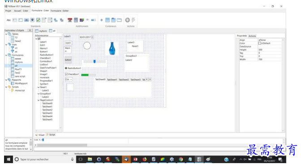Click the green progress bar on form
The width and height of the screenshot is (301, 164).
coord(88,75)
